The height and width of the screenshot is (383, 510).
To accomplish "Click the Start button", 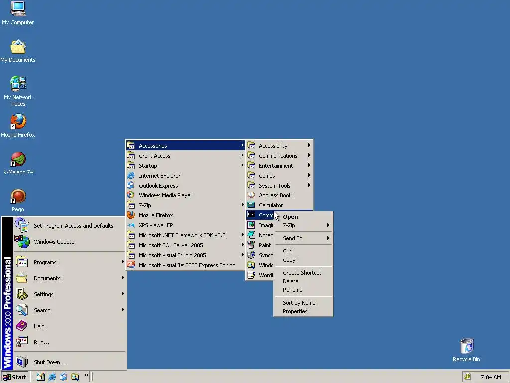I will click(15, 377).
